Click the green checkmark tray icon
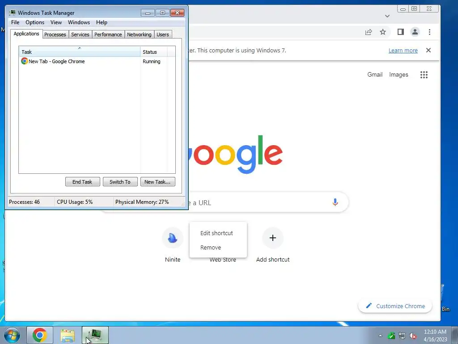Image resolution: width=458 pixels, height=344 pixels. [x=391, y=336]
